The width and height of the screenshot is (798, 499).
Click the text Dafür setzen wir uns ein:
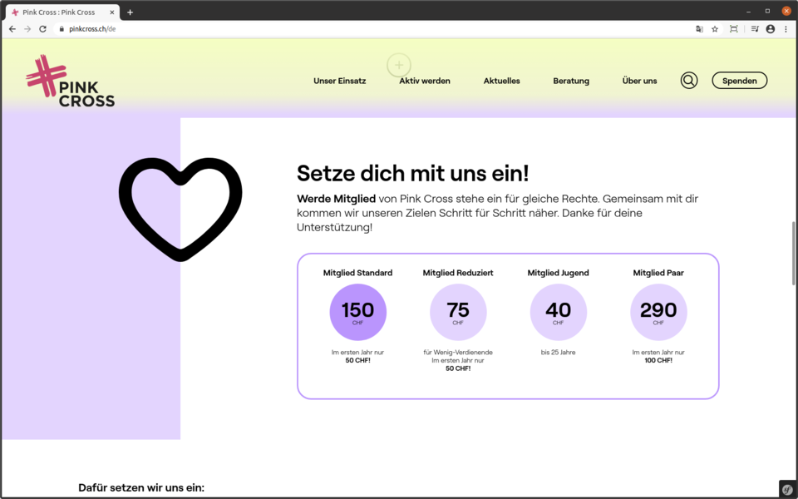(141, 488)
